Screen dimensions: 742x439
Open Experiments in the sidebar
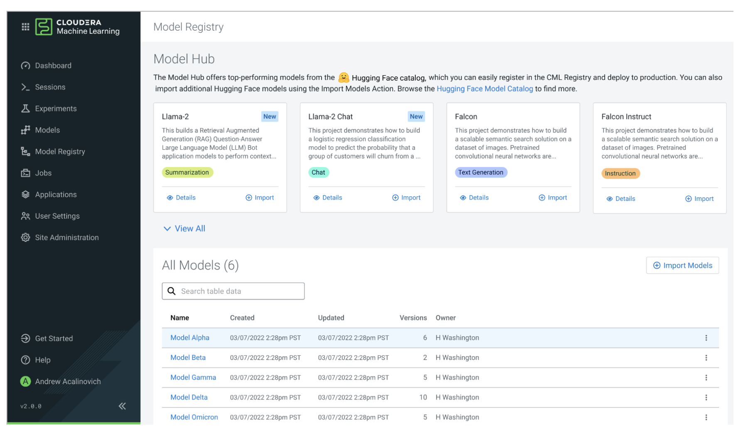click(49, 109)
